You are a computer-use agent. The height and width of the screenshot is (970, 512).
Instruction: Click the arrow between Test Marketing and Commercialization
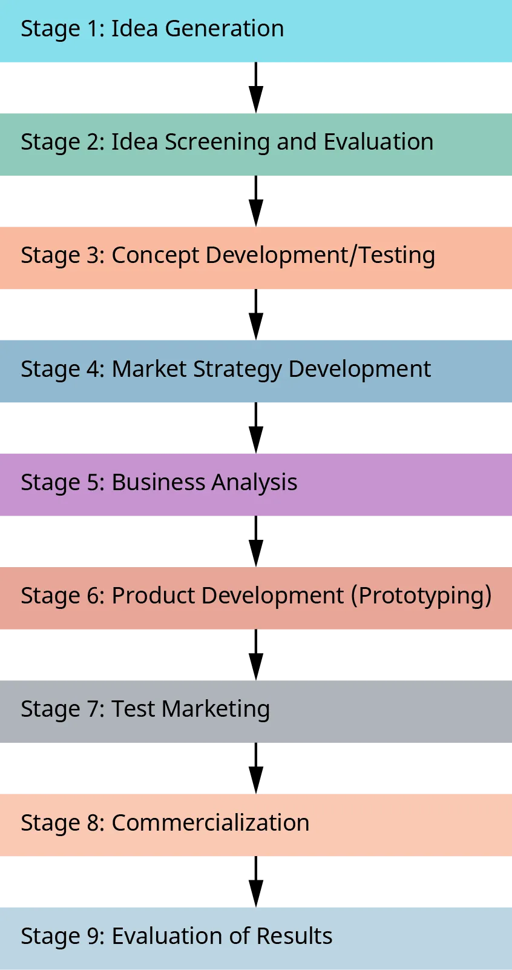click(257, 769)
